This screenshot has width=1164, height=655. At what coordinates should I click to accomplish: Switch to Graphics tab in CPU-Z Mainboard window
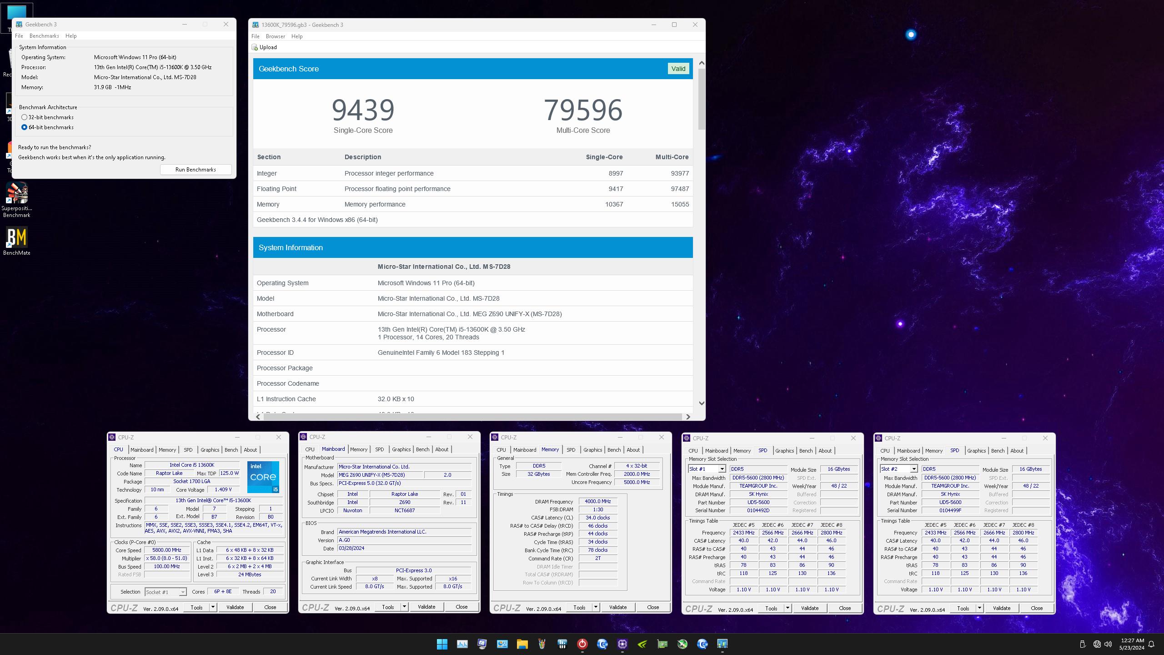click(x=401, y=449)
